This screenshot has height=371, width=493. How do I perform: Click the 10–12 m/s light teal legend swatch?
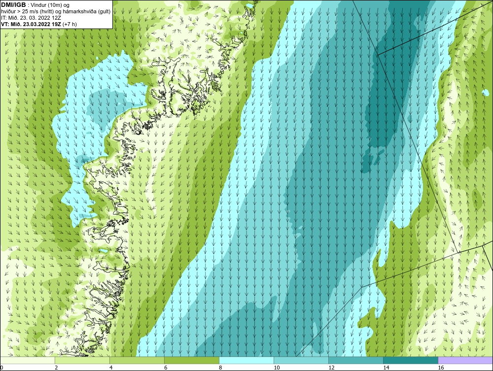pos(301,360)
